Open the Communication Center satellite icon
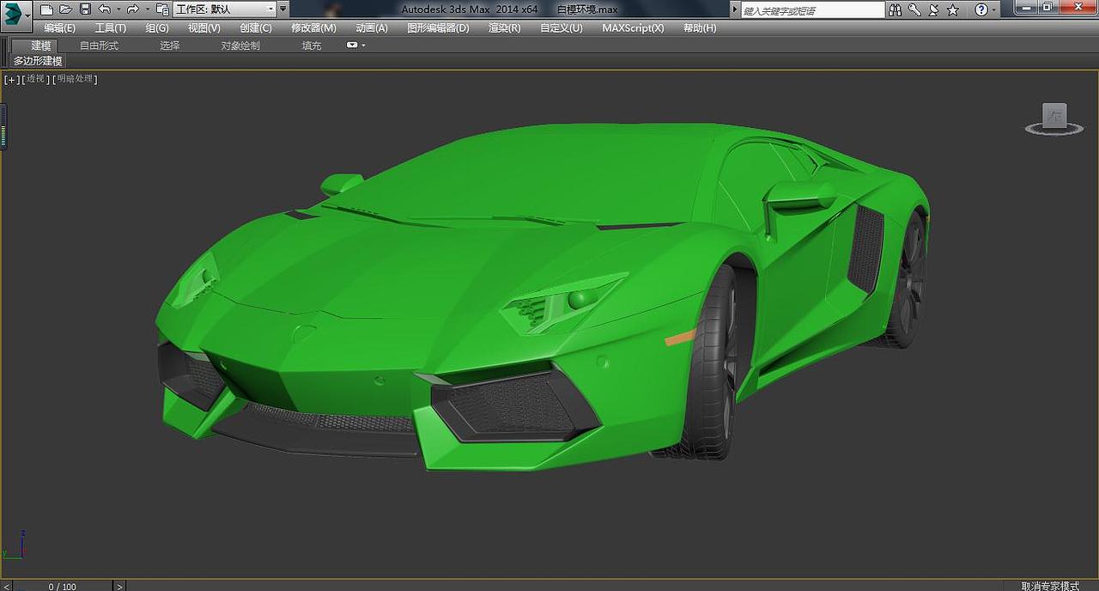 (933, 10)
